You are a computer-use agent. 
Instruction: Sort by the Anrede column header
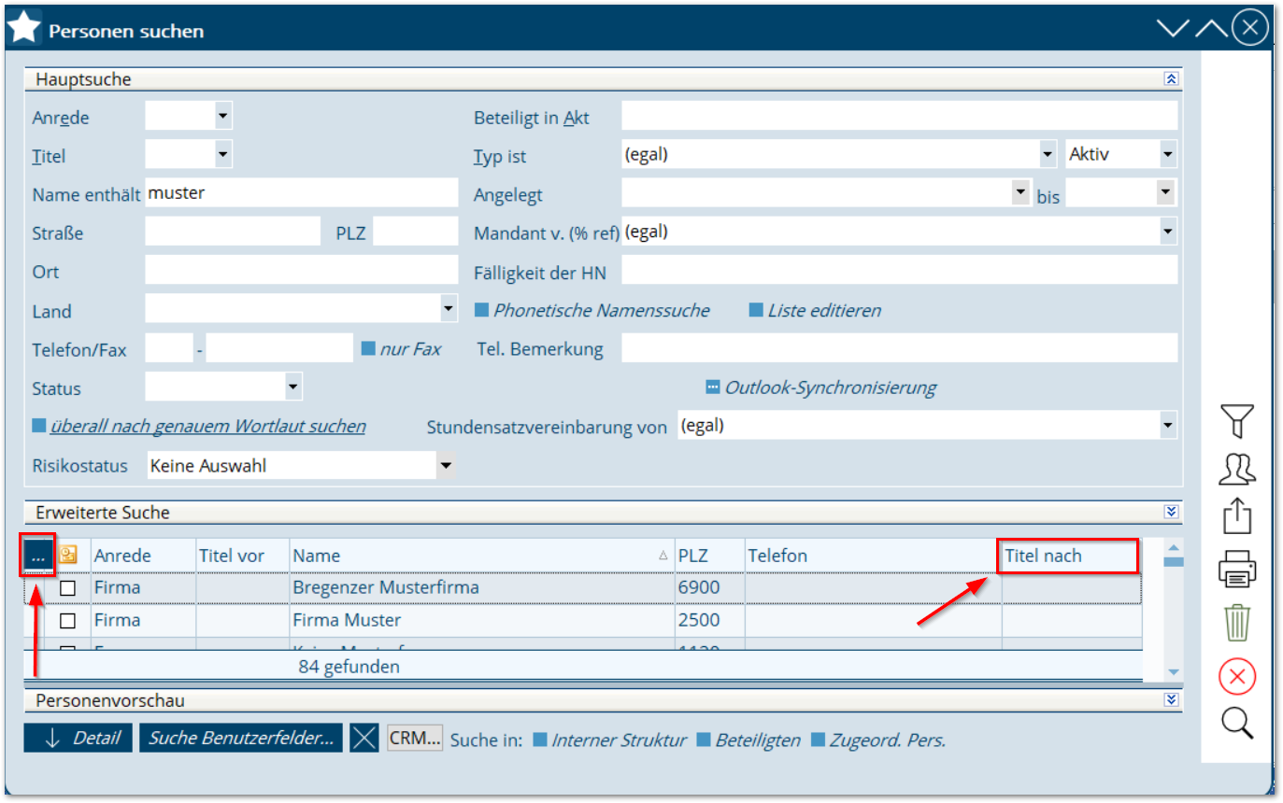pyautogui.click(x=143, y=556)
